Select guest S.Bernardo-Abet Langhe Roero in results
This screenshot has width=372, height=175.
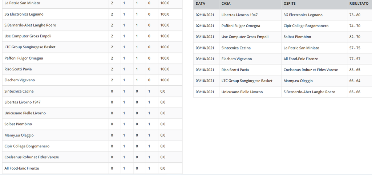coord(310,92)
